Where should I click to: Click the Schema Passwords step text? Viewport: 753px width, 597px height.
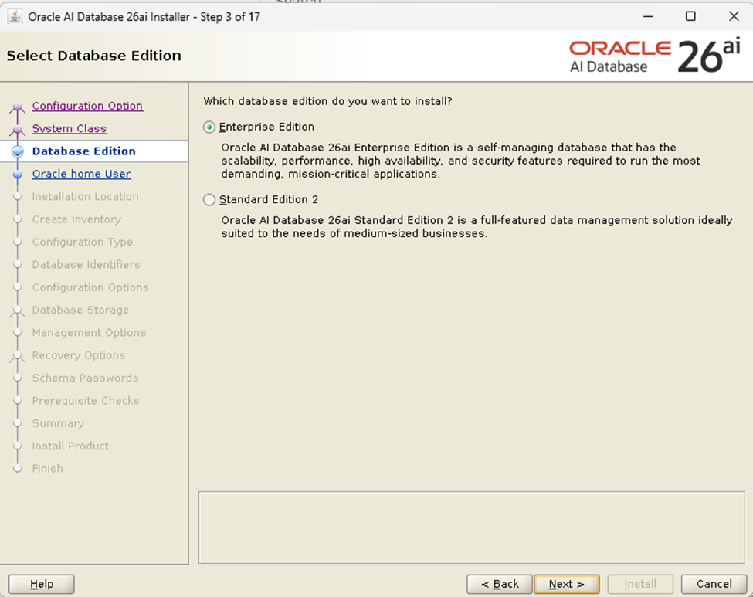point(85,378)
